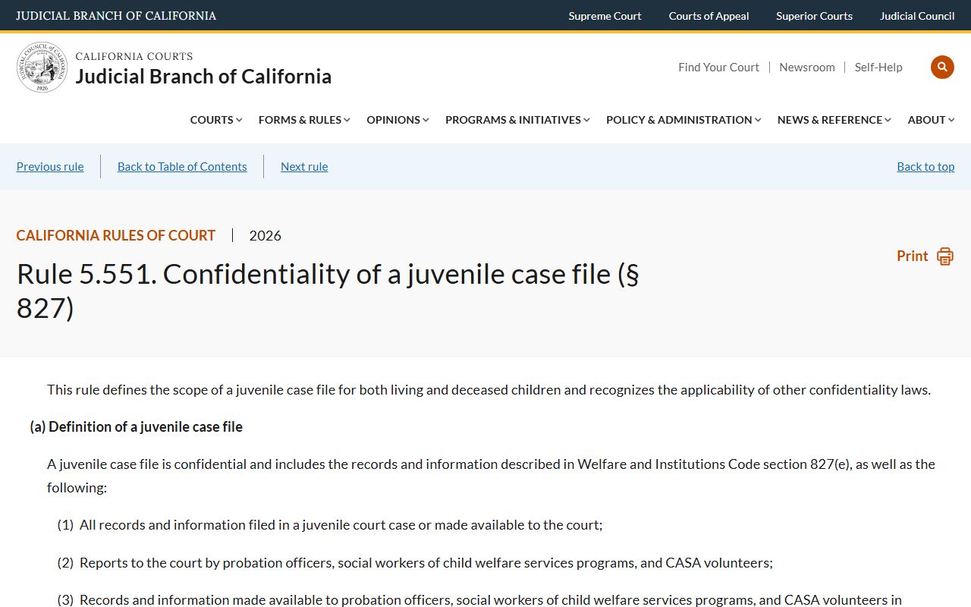Click the Rule 5.551 title heading

coord(328,291)
